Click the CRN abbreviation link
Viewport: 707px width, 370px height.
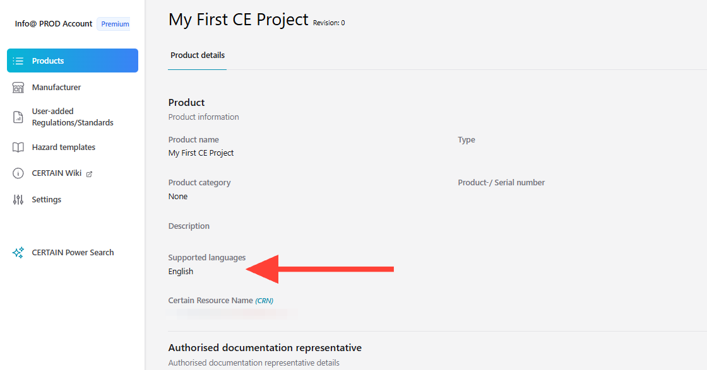264,301
